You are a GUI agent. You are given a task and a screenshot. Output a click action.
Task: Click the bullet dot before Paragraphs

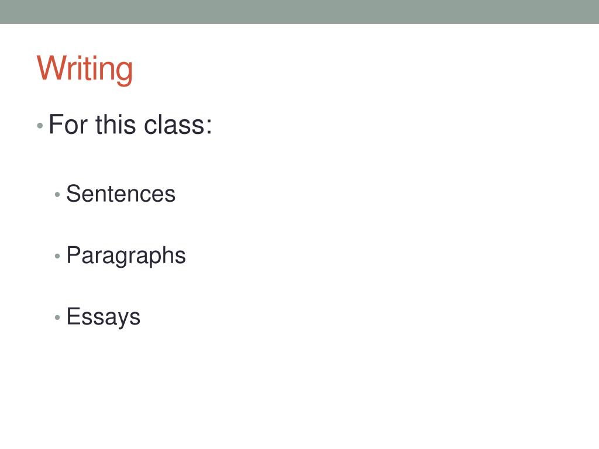point(58,256)
